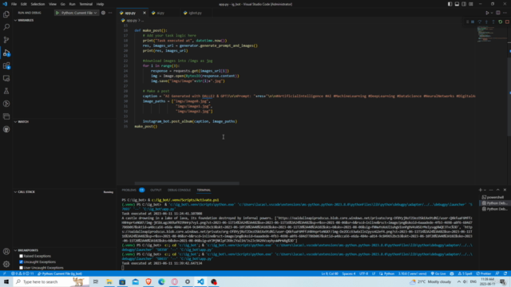This screenshot has height=287, width=511.
Task: Switch to the Debug Console tab
Action: [179, 190]
